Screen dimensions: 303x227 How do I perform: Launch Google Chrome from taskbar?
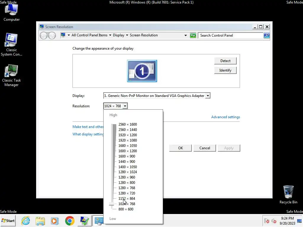pos(70,220)
